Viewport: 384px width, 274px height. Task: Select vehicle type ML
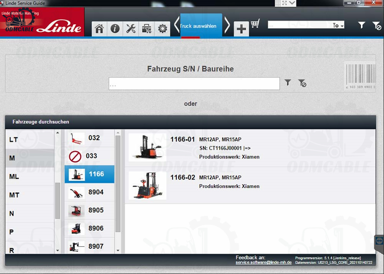point(30,177)
